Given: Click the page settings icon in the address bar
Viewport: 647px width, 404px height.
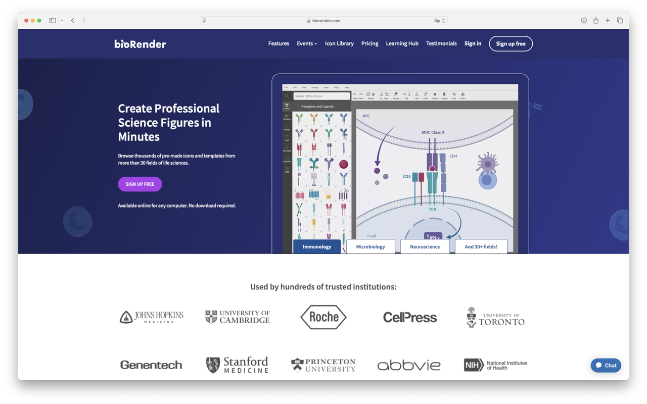Looking at the screenshot, I should [x=204, y=21].
